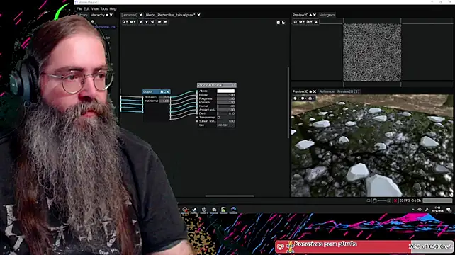Image resolution: width=455 pixels, height=255 pixels.
Task: Click the pointer icon at graph top-right
Action: click(283, 23)
